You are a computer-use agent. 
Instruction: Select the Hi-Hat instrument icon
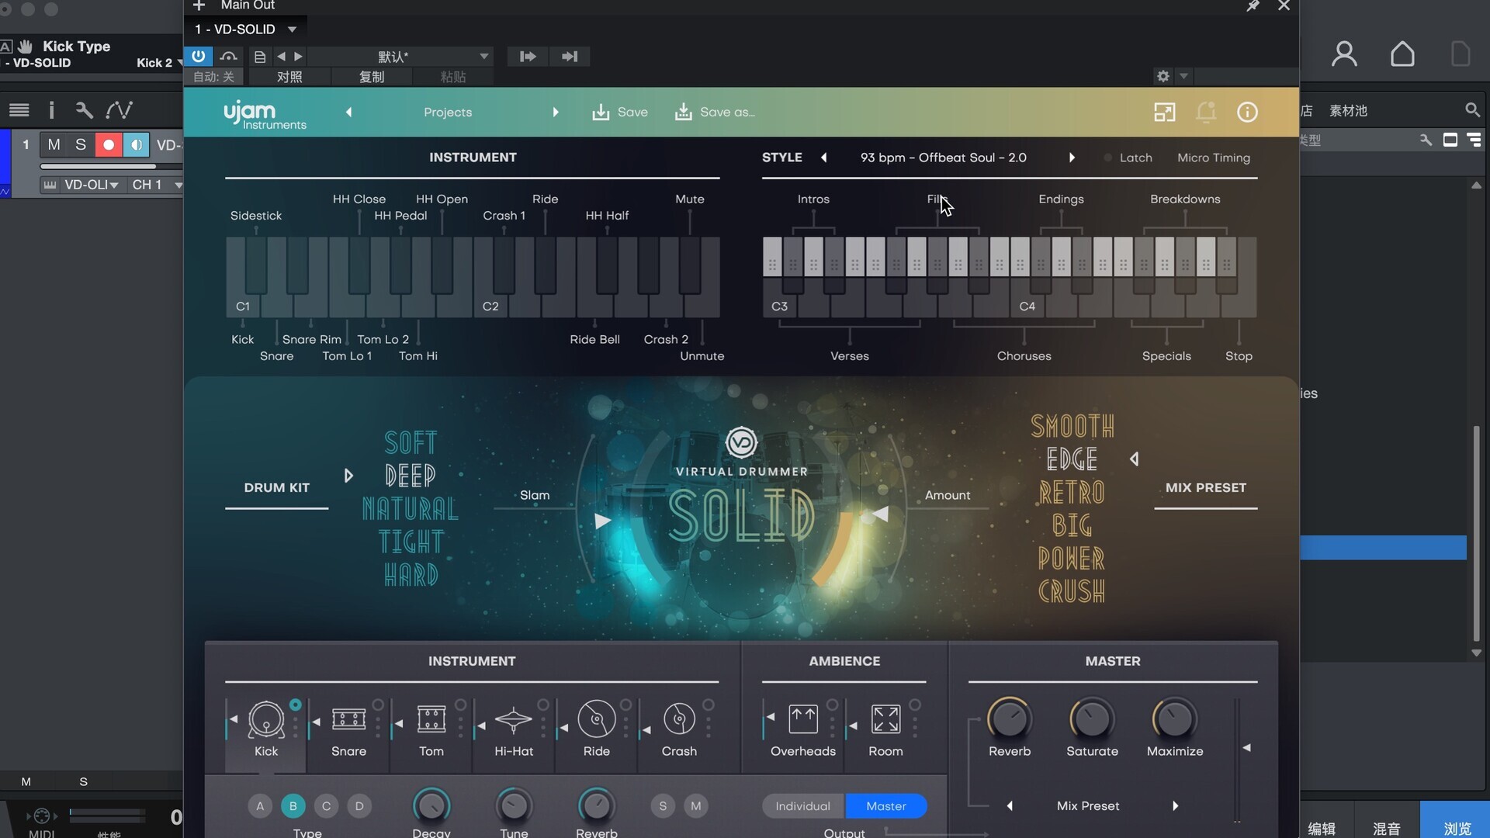[x=514, y=720]
